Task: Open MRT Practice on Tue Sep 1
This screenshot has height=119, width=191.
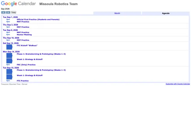Action: pos(23,22)
